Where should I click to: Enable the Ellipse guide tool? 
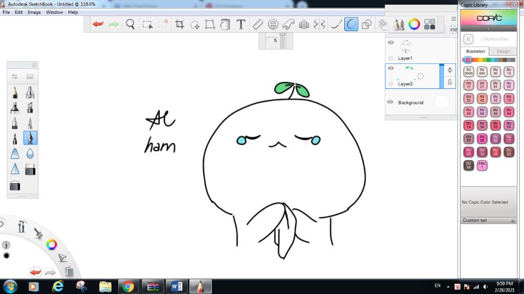coord(273,24)
